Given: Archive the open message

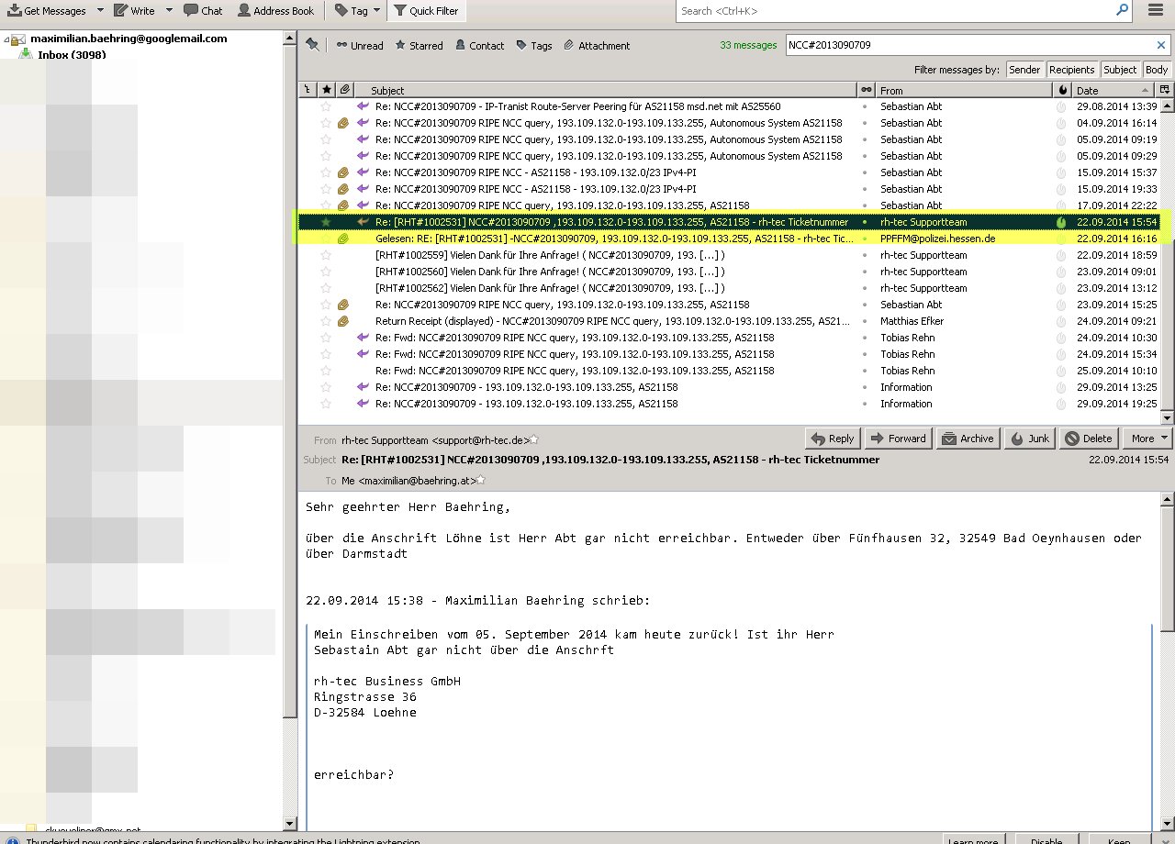Looking at the screenshot, I should (968, 439).
